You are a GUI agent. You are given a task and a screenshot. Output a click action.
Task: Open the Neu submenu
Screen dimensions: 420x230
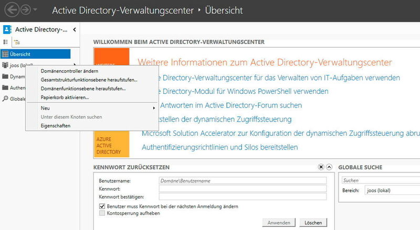tap(92, 108)
